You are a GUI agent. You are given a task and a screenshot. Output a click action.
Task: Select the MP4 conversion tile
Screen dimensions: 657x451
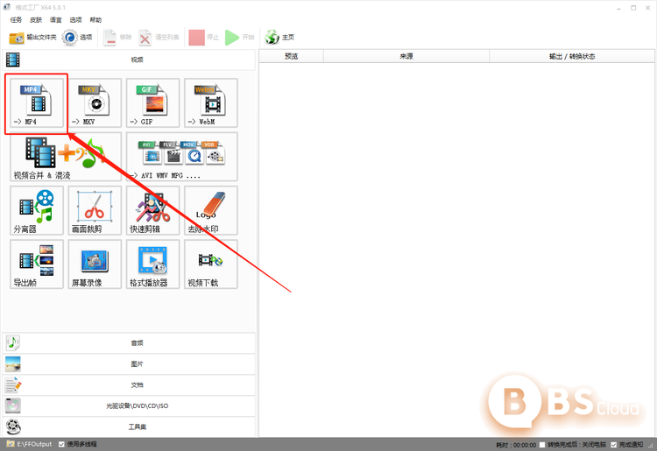click(37, 102)
